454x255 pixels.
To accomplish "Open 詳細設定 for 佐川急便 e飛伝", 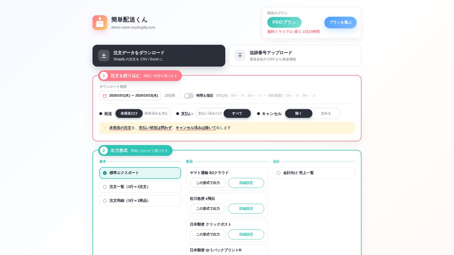I will click(246, 209).
